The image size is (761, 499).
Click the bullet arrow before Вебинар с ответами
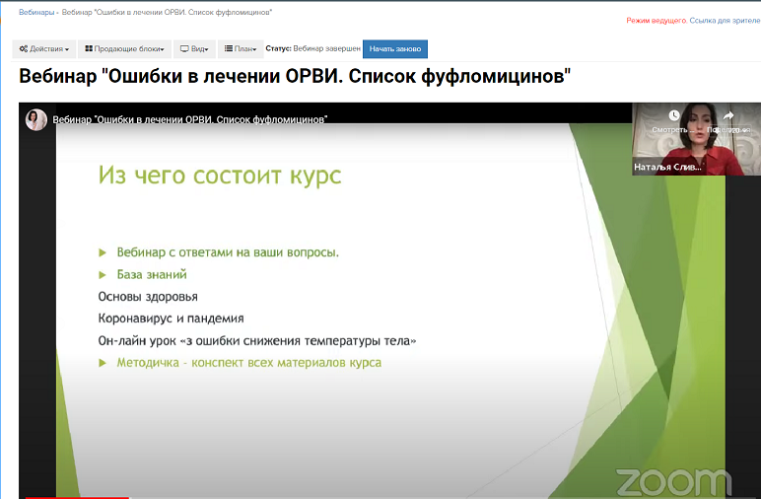pyautogui.click(x=104, y=252)
